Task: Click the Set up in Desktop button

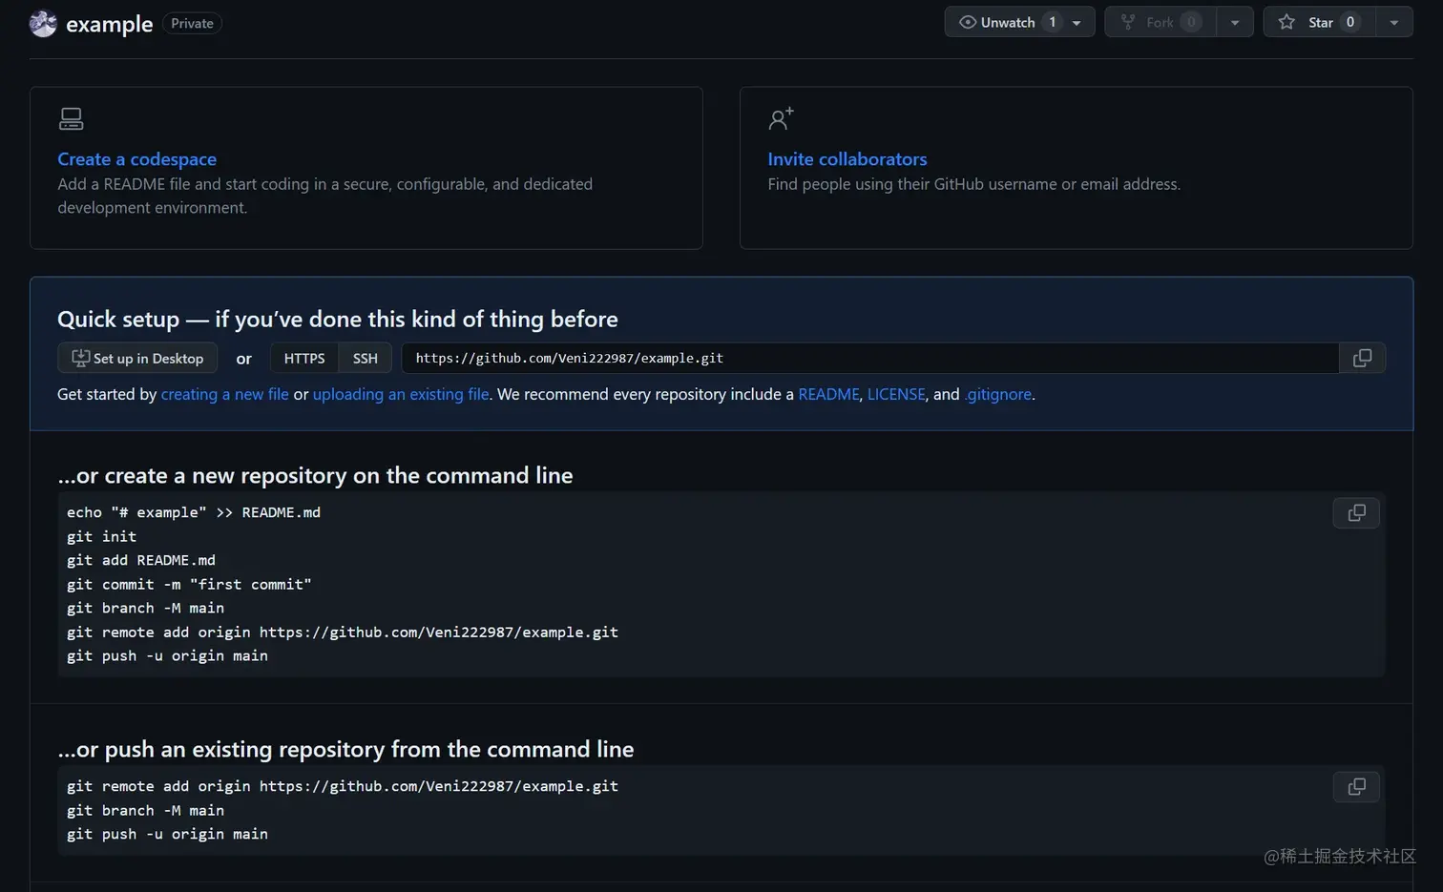Action: [x=137, y=358]
